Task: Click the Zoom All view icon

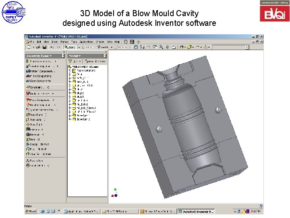Action: coord(136,47)
